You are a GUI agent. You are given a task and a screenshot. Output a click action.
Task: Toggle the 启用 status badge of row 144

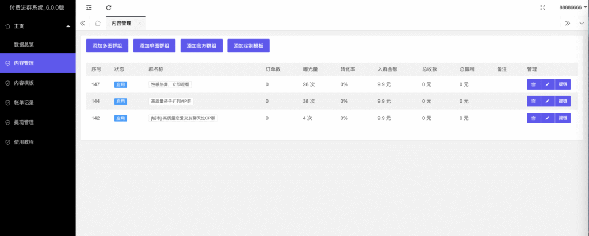121,101
